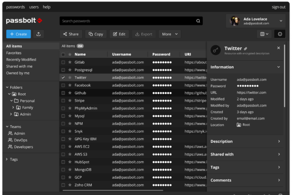Select Owned by me filter
292x195 pixels.
(18, 73)
